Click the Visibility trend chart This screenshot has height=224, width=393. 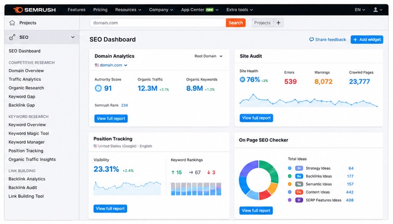127,188
